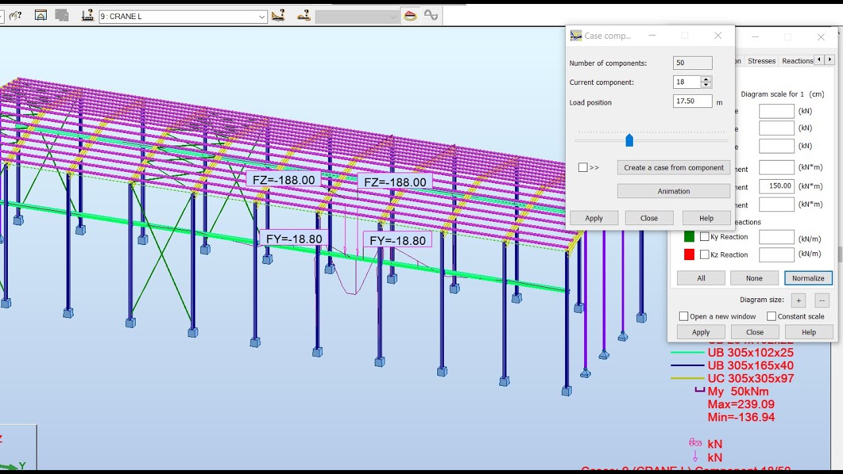Click the Current component value field

coord(687,82)
